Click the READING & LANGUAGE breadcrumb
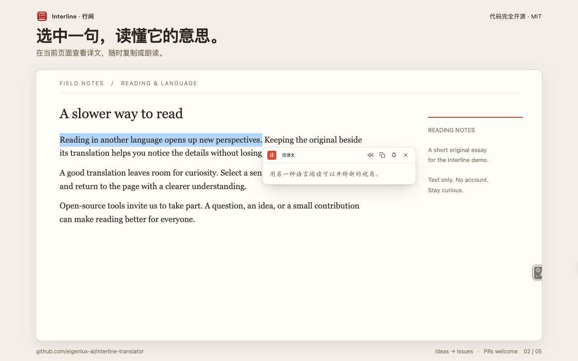Viewport: 578px width, 361px height. 159,83
